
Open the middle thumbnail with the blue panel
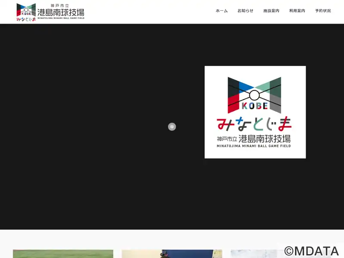(172, 254)
